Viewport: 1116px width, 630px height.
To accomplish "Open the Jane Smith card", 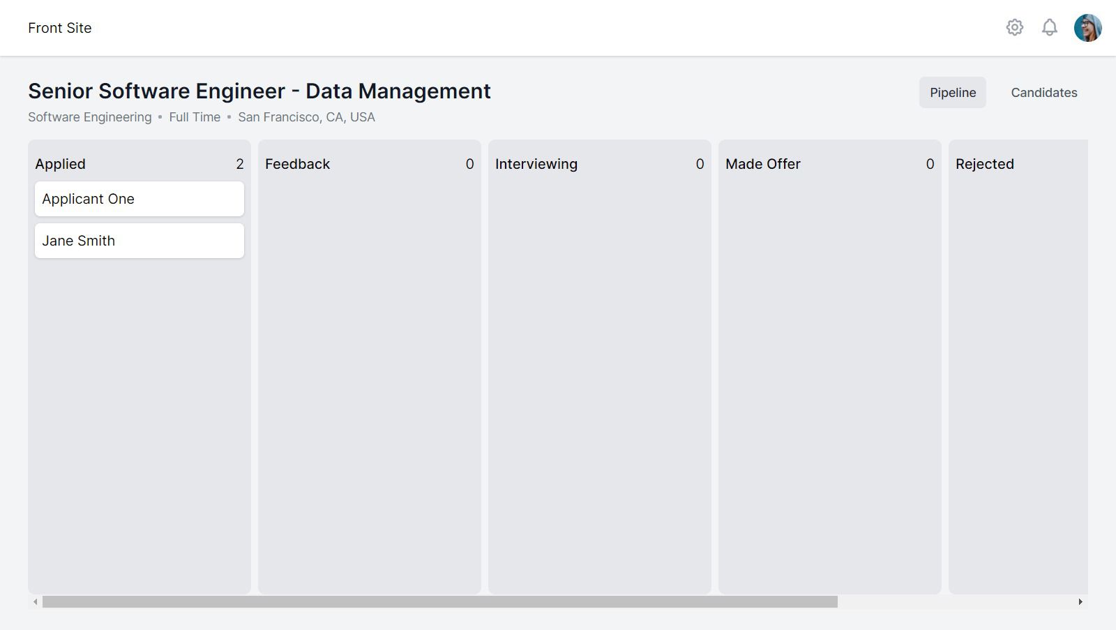I will (x=139, y=241).
